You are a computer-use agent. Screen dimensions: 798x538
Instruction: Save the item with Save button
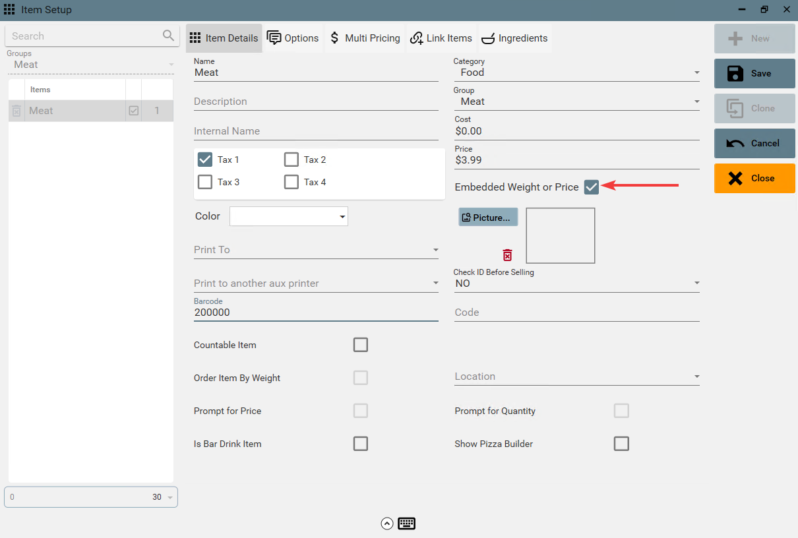click(754, 73)
